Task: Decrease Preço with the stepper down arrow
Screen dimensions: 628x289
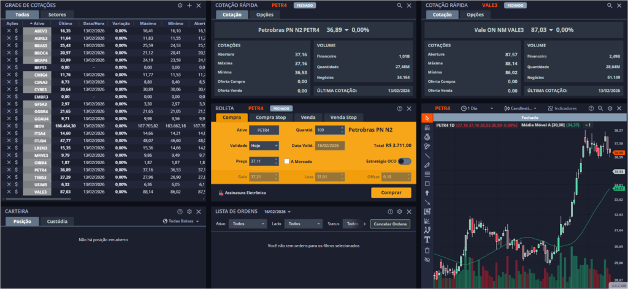Action: click(x=275, y=163)
